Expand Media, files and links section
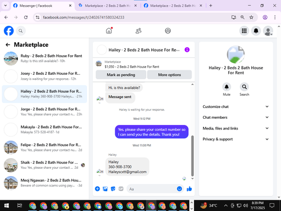Image resolution: width=281 pixels, height=211 pixels. pyautogui.click(x=235, y=128)
